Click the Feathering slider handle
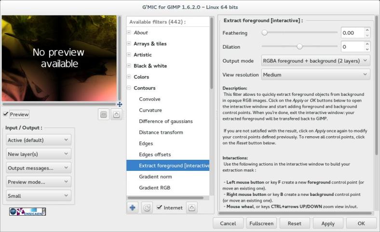This screenshot has height=232, width=380. pyautogui.click(x=264, y=32)
